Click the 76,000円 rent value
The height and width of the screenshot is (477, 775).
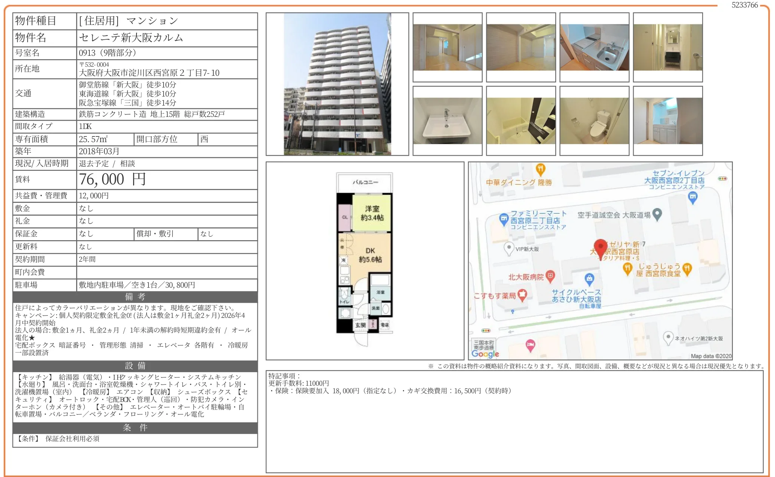click(112, 179)
